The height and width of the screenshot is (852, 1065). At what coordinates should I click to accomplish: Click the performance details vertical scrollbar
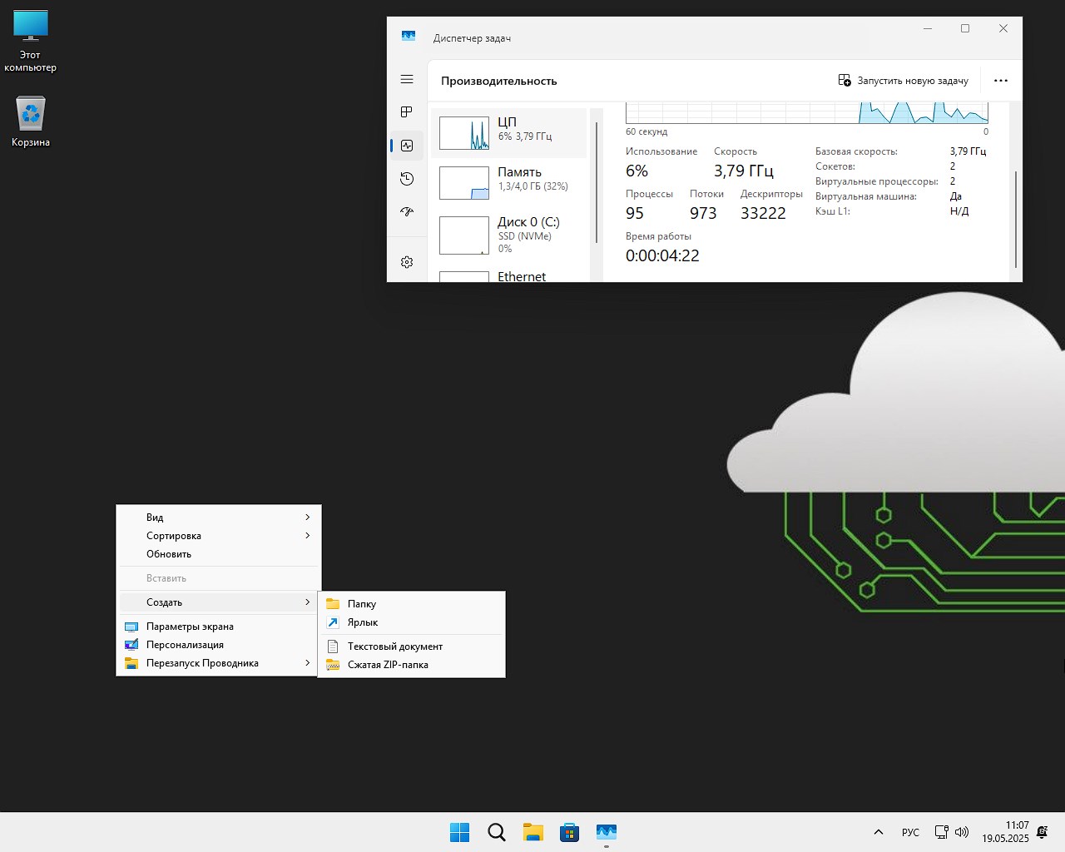1015,218
